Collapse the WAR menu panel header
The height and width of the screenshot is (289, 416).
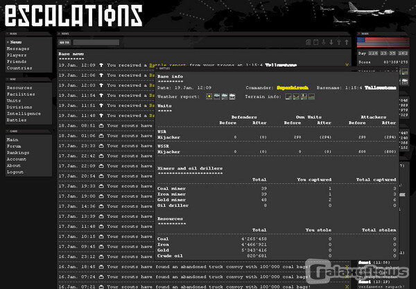point(8,79)
